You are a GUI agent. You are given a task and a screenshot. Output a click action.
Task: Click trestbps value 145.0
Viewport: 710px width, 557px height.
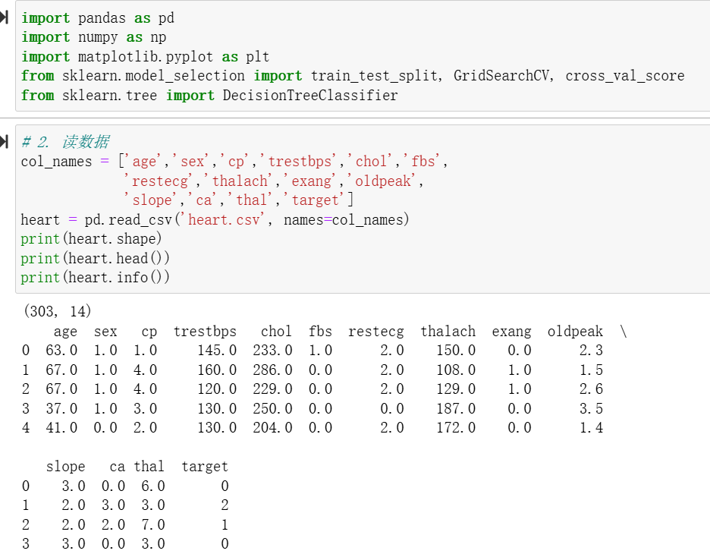217,351
